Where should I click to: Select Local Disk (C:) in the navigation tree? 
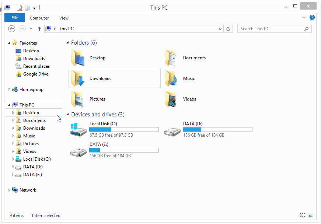pyautogui.click(x=37, y=159)
